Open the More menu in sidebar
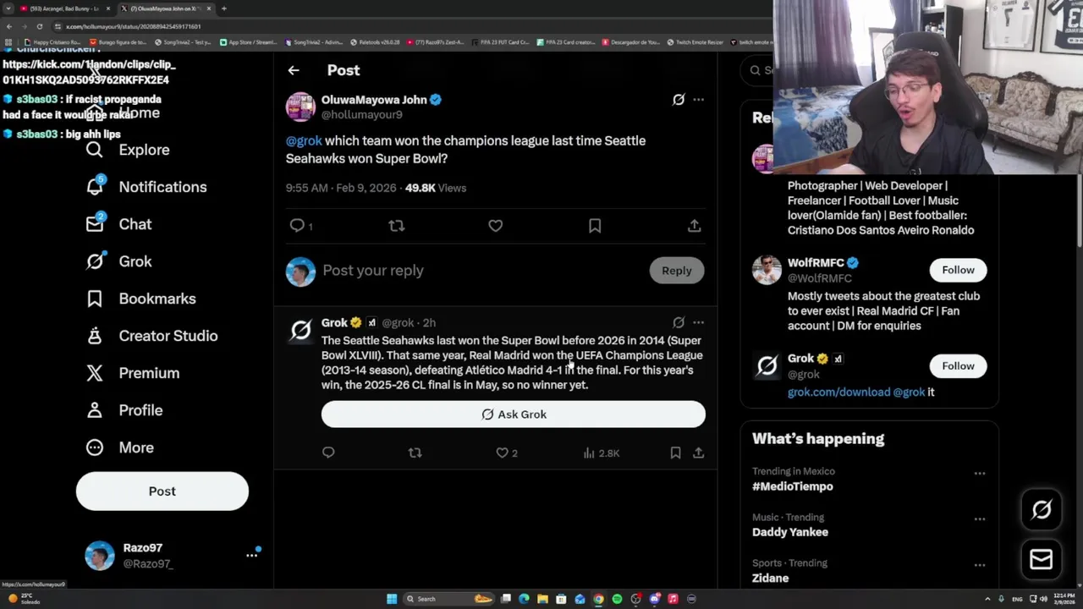Viewport: 1083px width, 609px height. 120,447
